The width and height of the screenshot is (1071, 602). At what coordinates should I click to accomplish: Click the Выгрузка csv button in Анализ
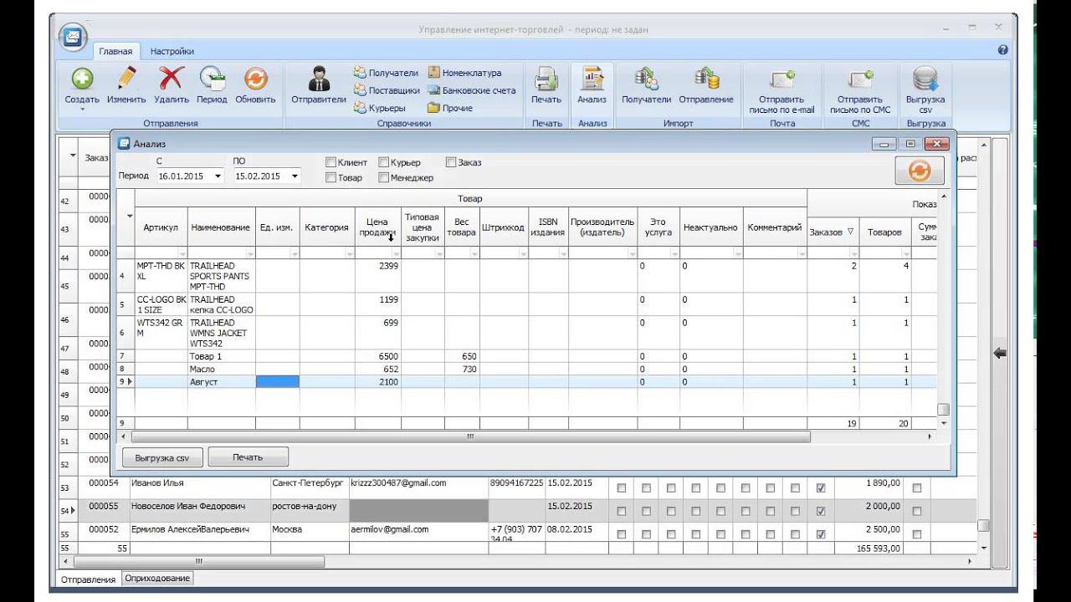pyautogui.click(x=163, y=457)
